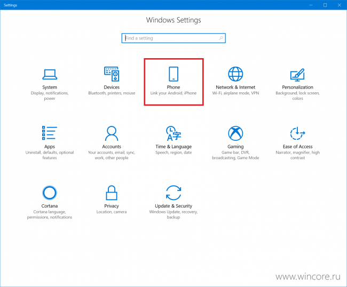Click 'Display, notifications, power' text
Screen dimensions: 347x287
pos(50,95)
